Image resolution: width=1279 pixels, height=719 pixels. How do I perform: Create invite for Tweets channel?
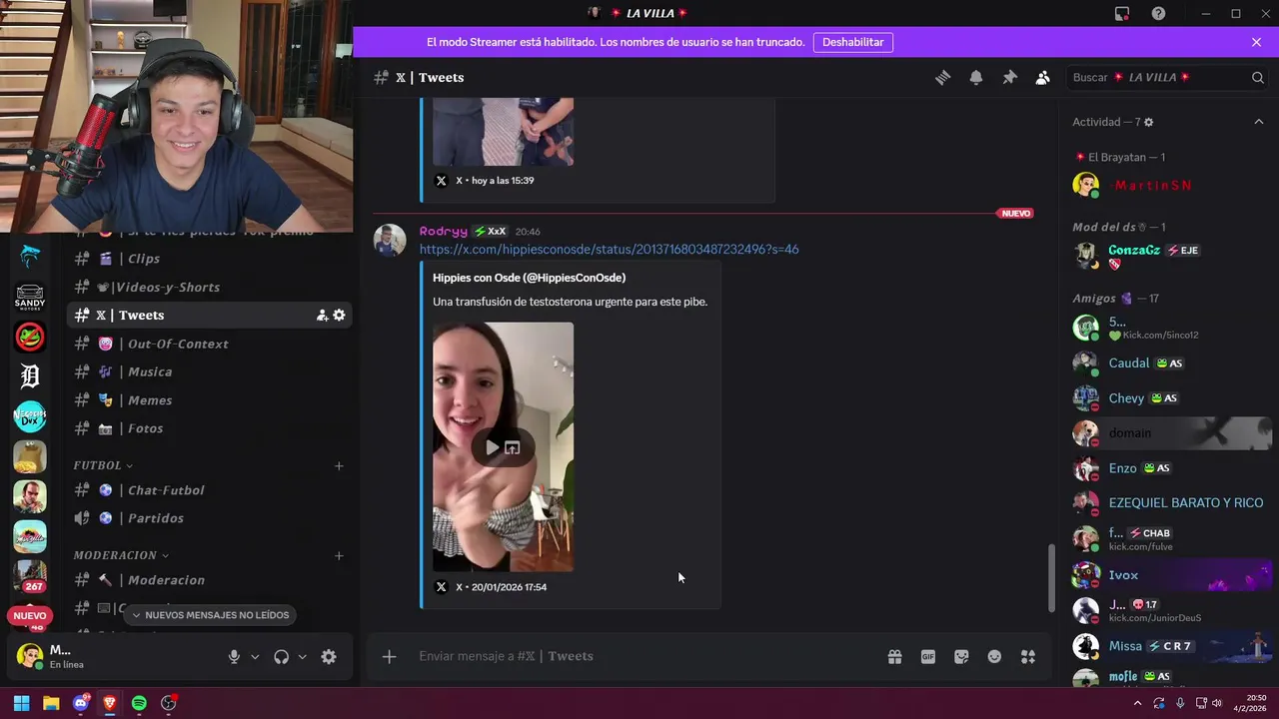[322, 315]
